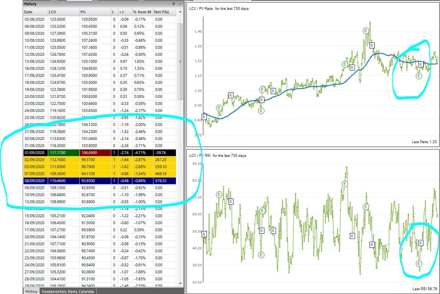Select the E marker near the ratio chart peak
This screenshot has width=440, height=294.
pyautogui.click(x=366, y=31)
